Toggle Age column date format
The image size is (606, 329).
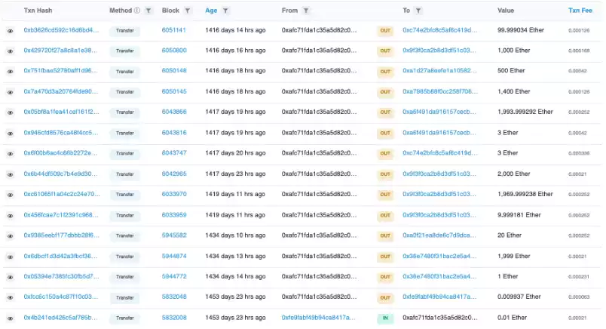click(211, 11)
